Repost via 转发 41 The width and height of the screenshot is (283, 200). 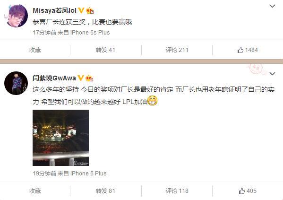click(105, 50)
